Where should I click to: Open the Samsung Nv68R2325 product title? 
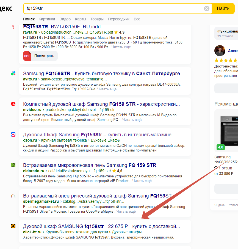click(226, 159)
